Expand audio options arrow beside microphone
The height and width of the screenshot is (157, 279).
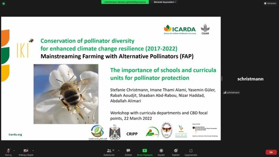pyautogui.click(x=14, y=150)
